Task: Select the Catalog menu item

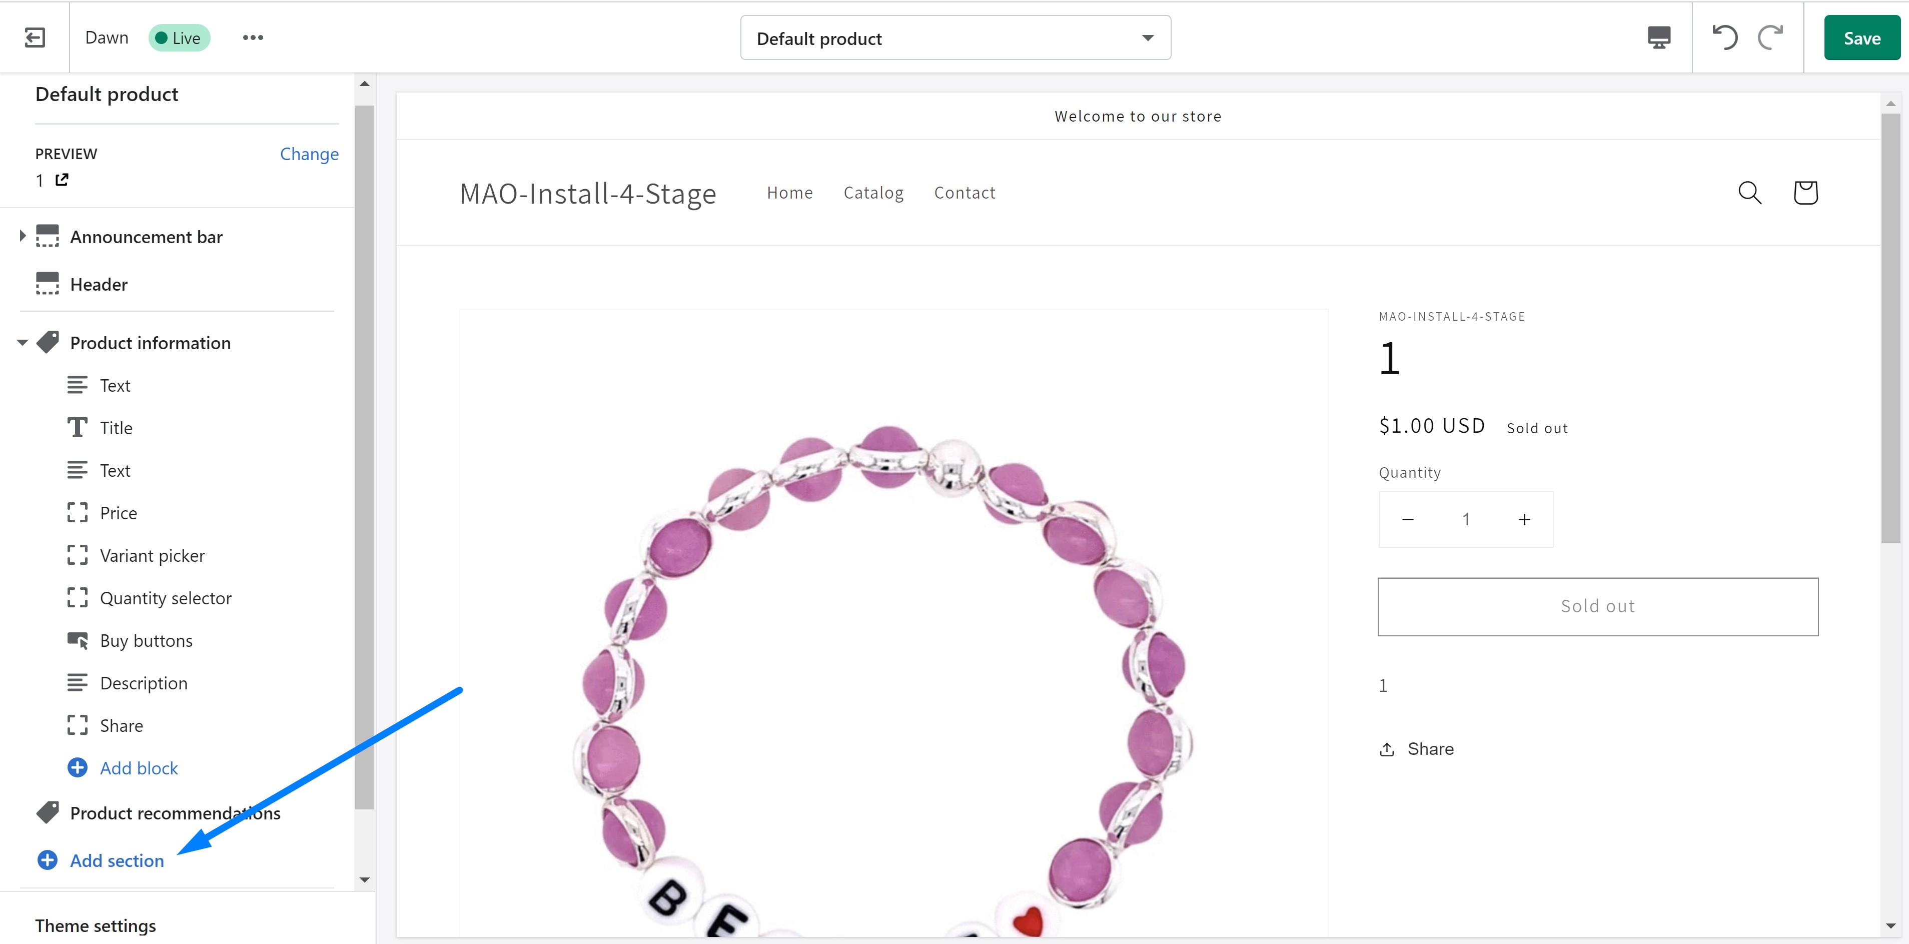Action: 873,193
